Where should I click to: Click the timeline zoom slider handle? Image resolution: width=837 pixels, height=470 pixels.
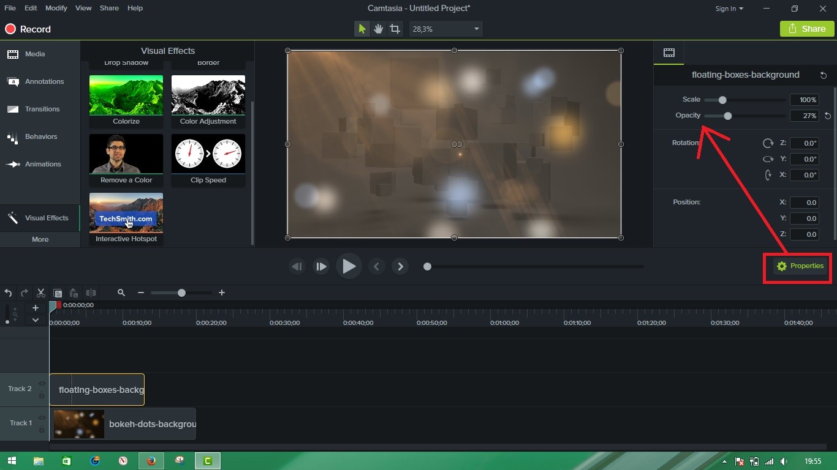pyautogui.click(x=181, y=293)
